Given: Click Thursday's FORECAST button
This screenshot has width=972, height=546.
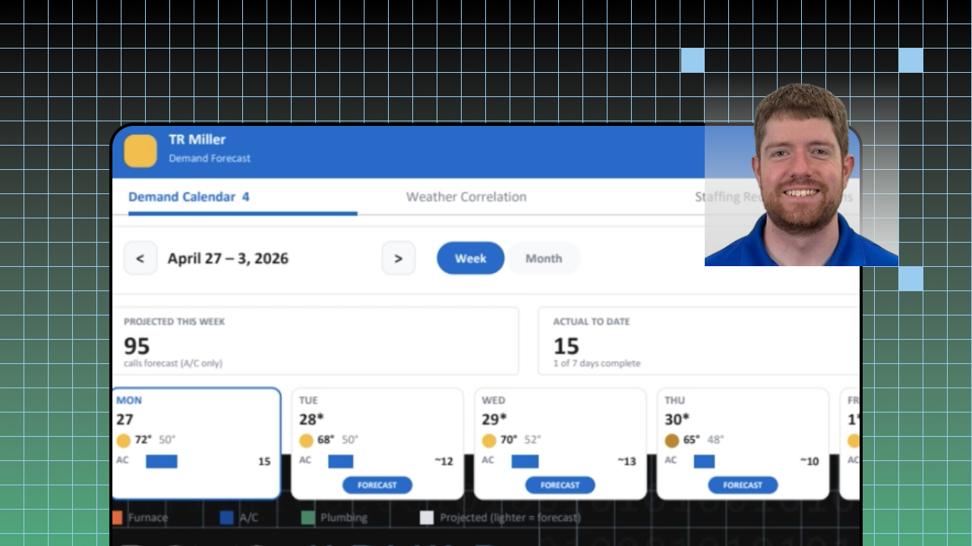Looking at the screenshot, I should pyautogui.click(x=743, y=485).
